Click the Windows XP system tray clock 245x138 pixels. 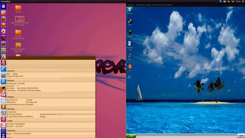(x=241, y=136)
